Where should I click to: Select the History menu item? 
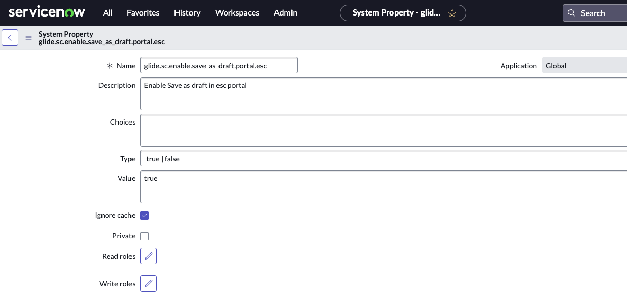[x=187, y=13]
